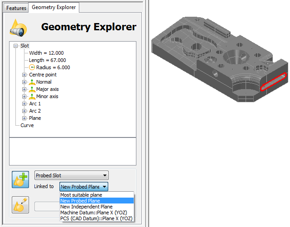The width and height of the screenshot is (290, 227).
Task: Select the Width = 12.000 entry
Action: tap(46, 53)
